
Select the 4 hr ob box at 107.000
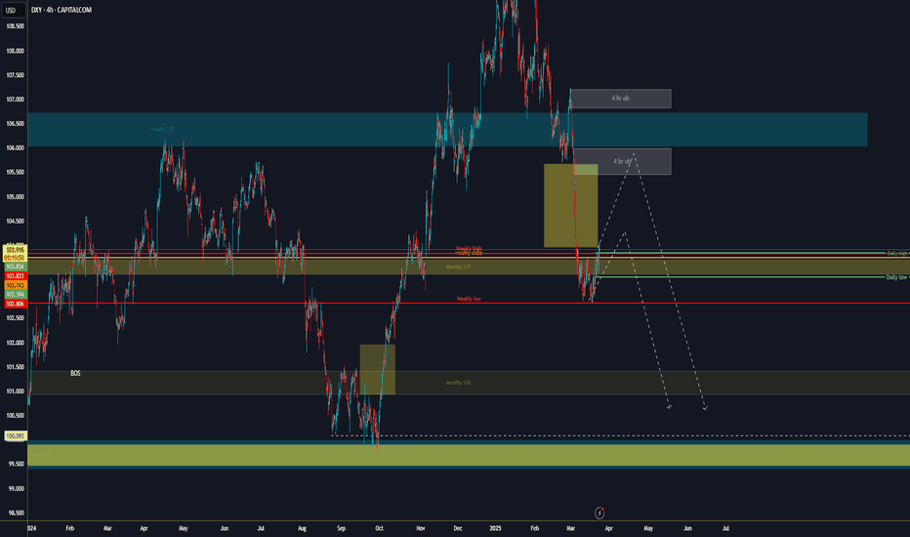[621, 98]
